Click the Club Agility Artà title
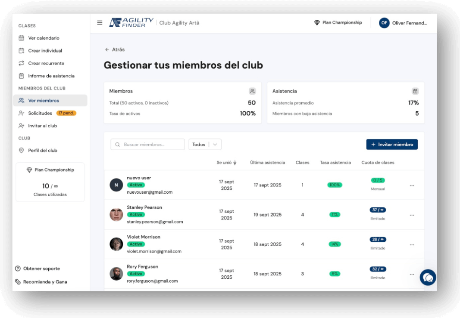 (x=179, y=23)
